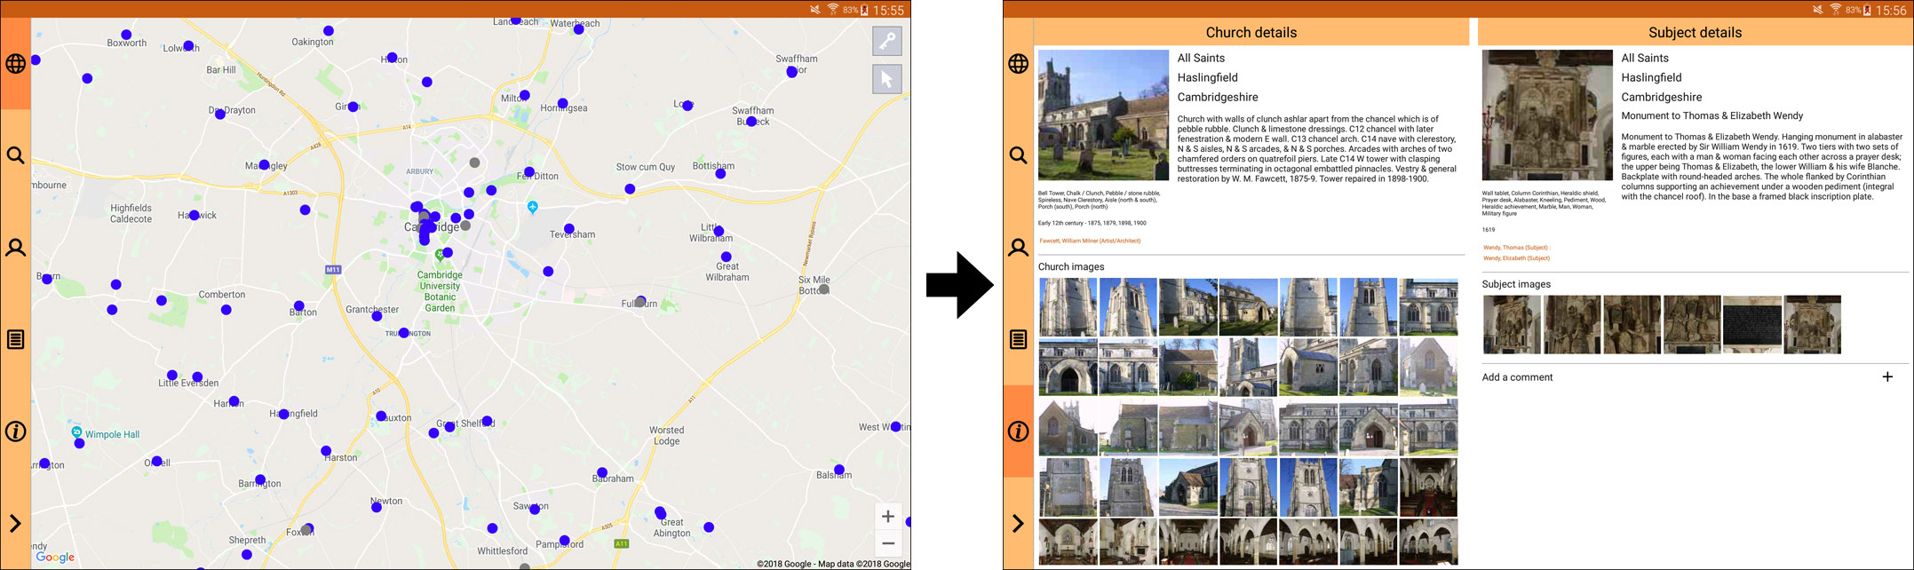The height and width of the screenshot is (570, 1914).
Task: Open the black inscription plate subject image
Action: coord(1751,325)
